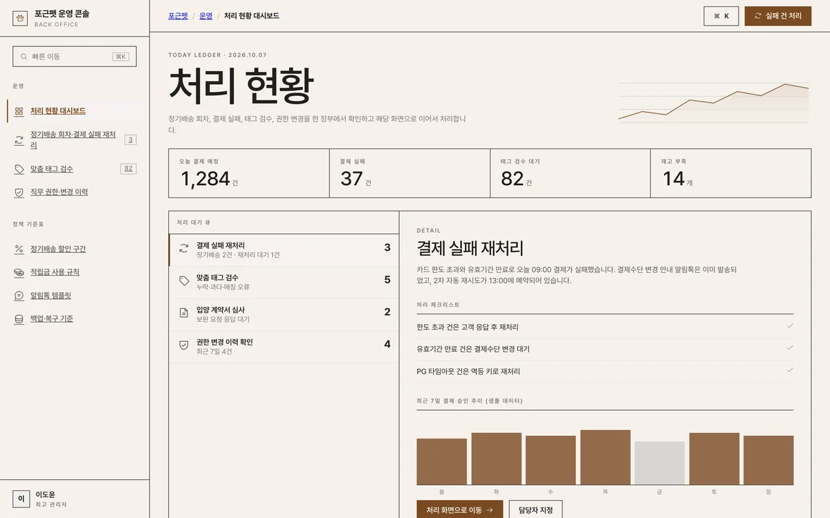The height and width of the screenshot is (518, 830).
Task: Click the coins icon beside 적립금 사용 규칙
Action: pyautogui.click(x=19, y=273)
